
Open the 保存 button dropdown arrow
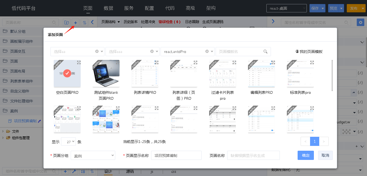point(323,8)
